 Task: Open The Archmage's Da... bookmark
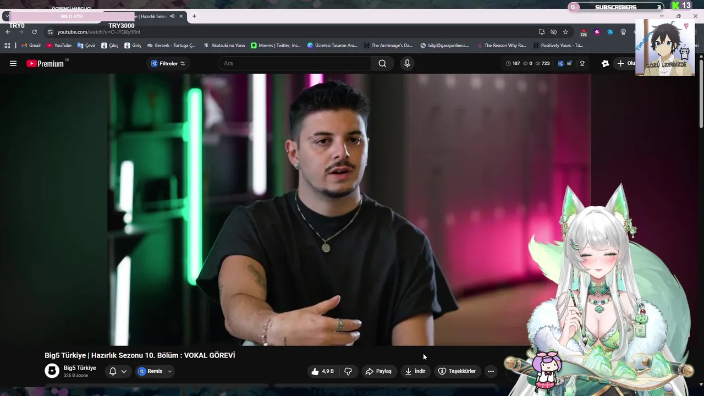click(388, 46)
